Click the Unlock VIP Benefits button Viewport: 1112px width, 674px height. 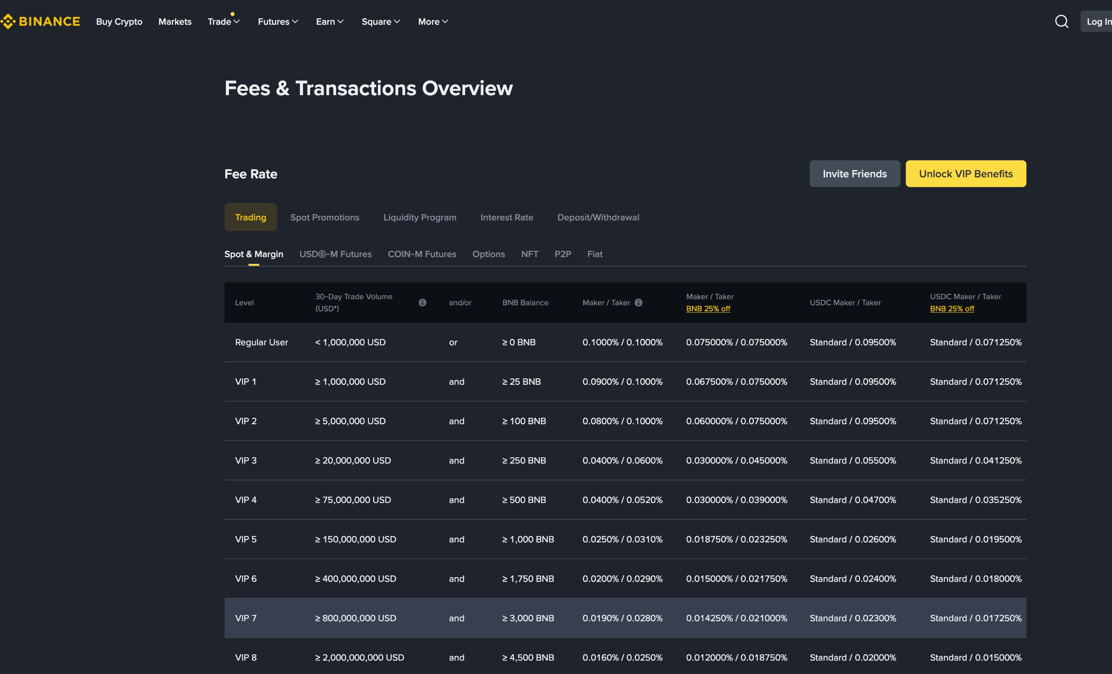pos(966,174)
